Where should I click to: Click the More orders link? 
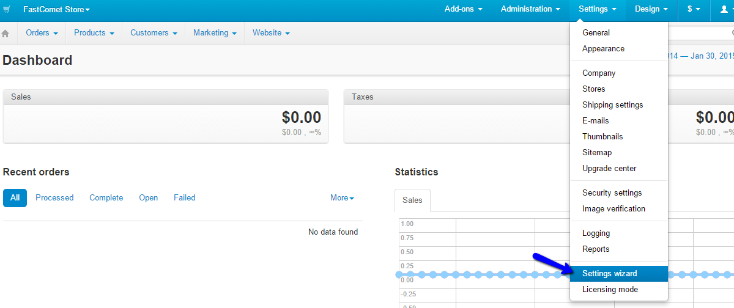pos(342,198)
